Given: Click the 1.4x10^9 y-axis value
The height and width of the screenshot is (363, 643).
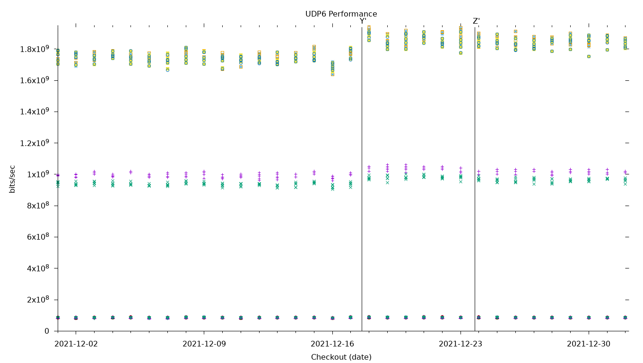Looking at the screenshot, I should tap(35, 111).
